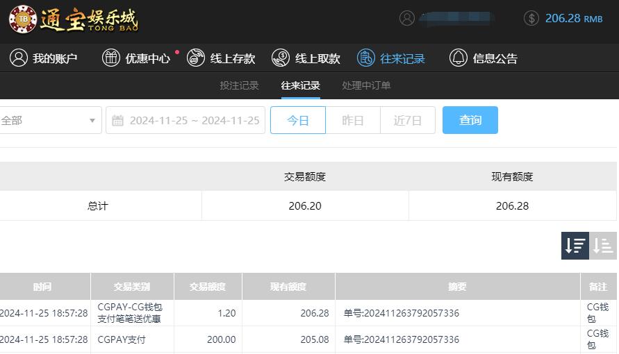Open 线上取款 menu label

click(317, 58)
